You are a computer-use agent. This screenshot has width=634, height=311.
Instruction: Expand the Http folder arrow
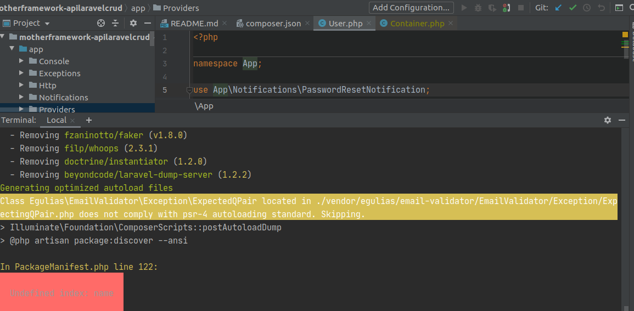click(x=21, y=85)
